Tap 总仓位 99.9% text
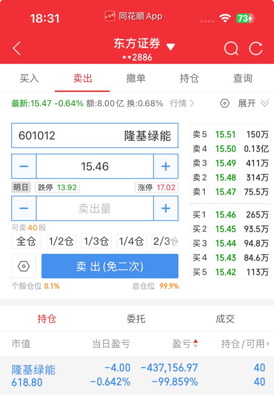The height and width of the screenshot is (395, 274). pyautogui.click(x=156, y=286)
